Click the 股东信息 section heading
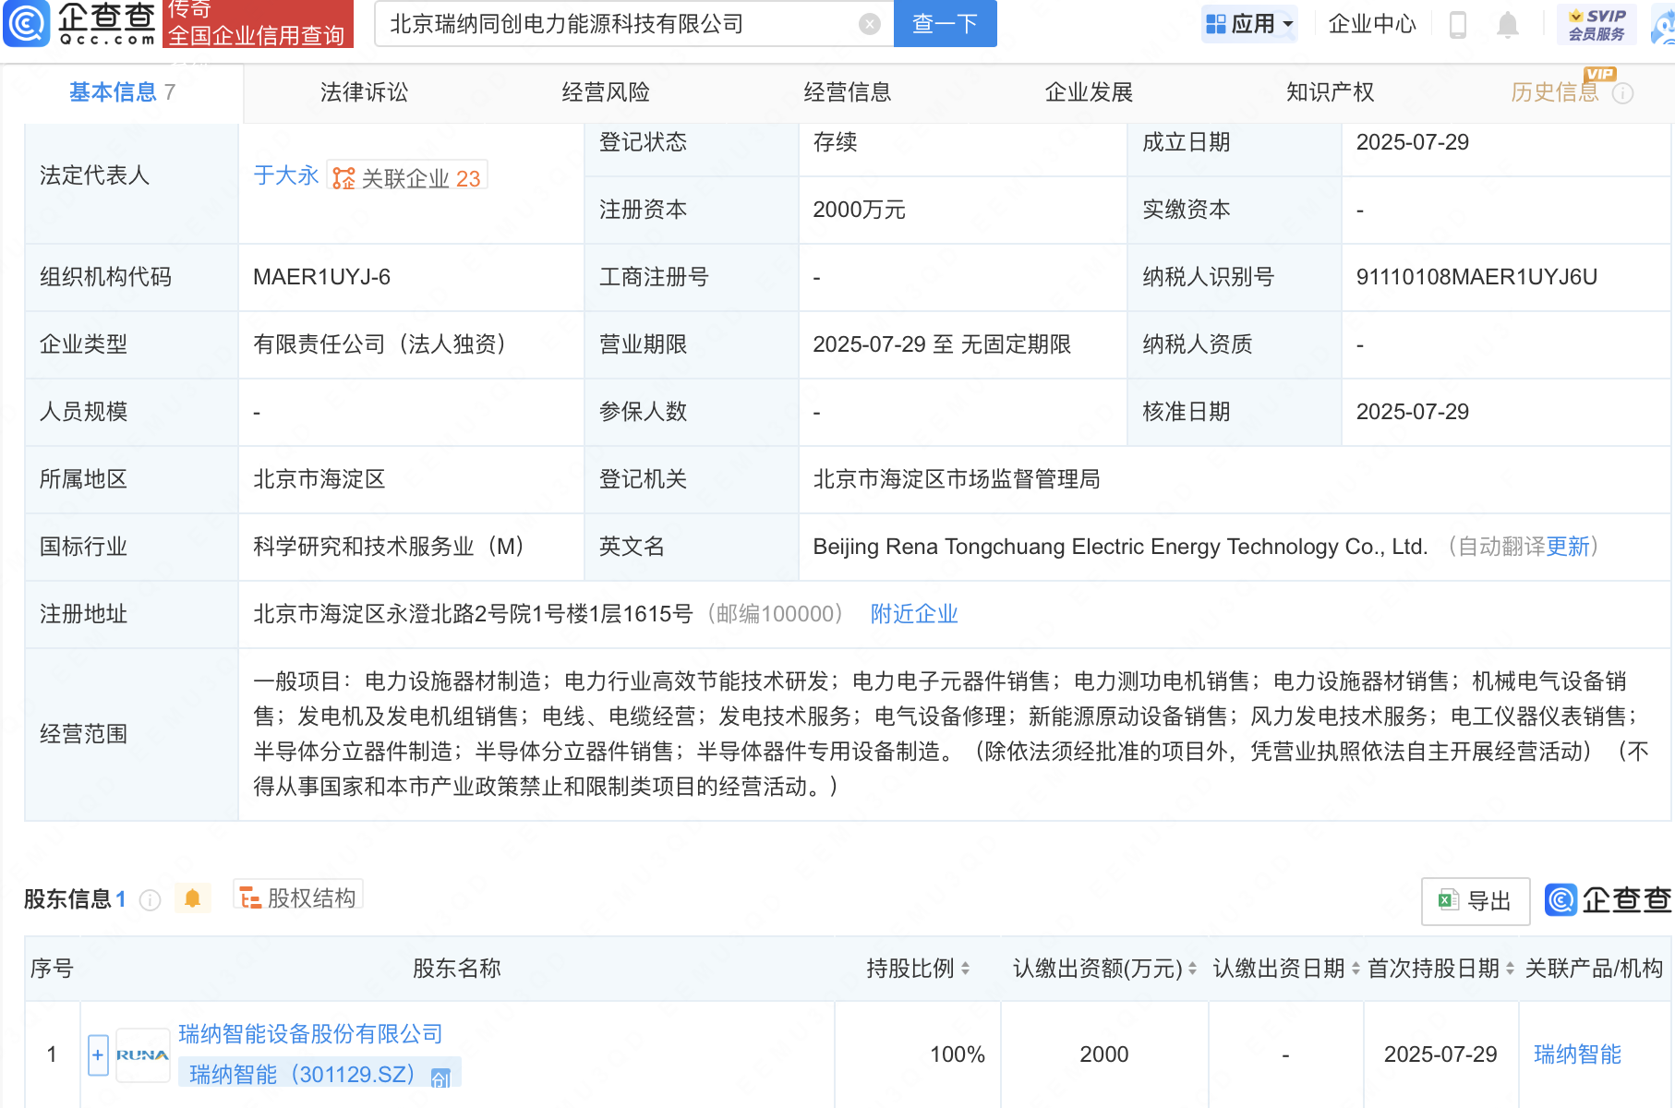 (x=67, y=899)
